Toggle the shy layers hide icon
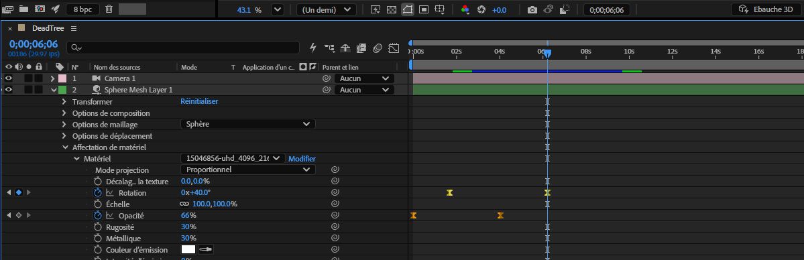Image resolution: width=804 pixels, height=260 pixels. click(x=345, y=48)
